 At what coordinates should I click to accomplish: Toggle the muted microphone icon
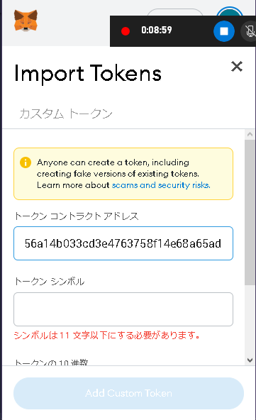tap(250, 31)
